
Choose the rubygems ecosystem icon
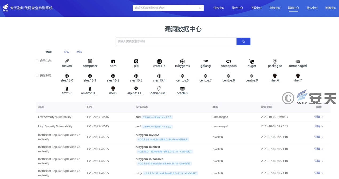[182, 61]
